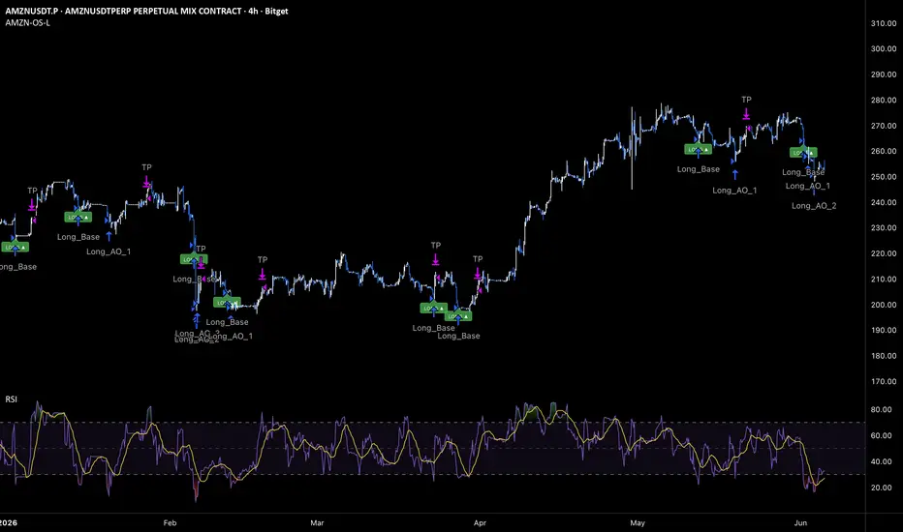903x532 pixels.
Task: Click the 40.00 RSI scale label
Action: (881, 461)
